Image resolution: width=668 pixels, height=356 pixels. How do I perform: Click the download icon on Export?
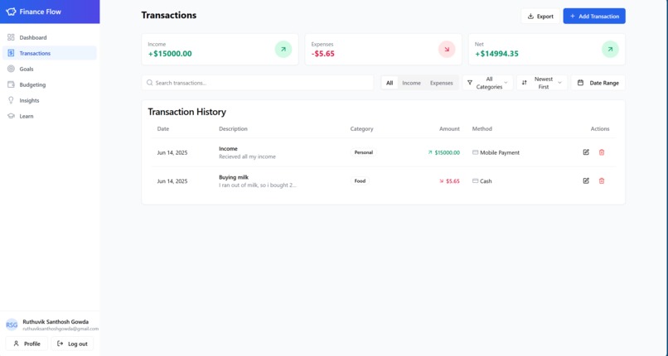pos(530,17)
